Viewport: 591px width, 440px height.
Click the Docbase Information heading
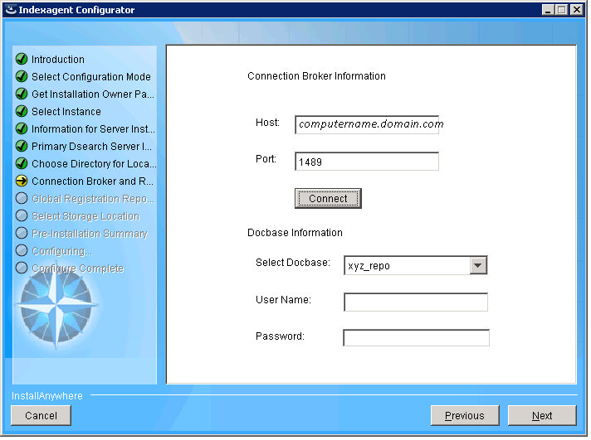click(x=295, y=233)
